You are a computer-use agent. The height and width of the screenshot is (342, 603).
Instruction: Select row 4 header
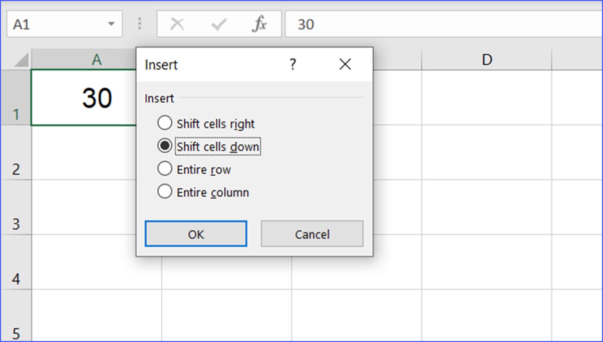(16, 262)
